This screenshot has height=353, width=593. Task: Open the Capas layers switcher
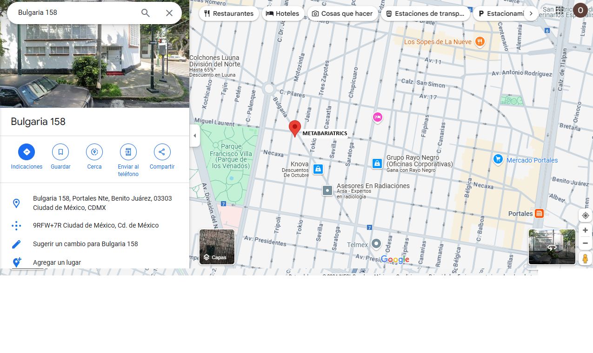coord(217,247)
